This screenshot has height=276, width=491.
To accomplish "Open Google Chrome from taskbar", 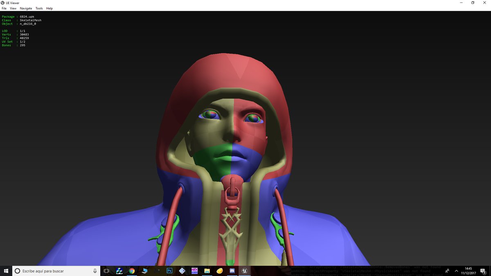I will click(x=132, y=271).
